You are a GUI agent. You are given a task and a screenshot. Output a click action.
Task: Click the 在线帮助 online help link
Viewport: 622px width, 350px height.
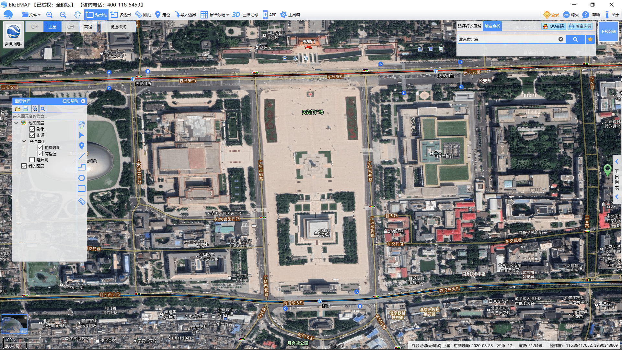(x=70, y=101)
